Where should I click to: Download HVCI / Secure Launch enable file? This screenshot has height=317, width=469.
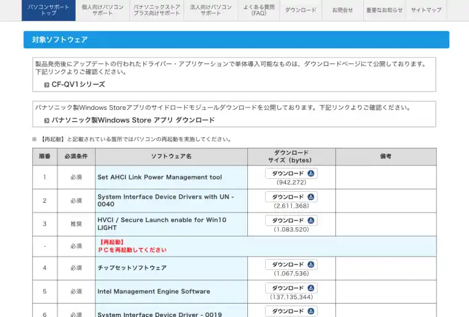[x=291, y=220]
